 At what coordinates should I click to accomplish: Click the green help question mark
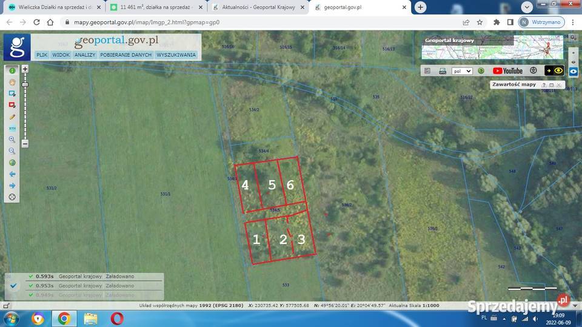click(x=481, y=71)
